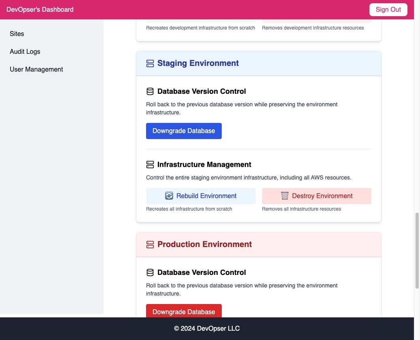Rebuild the staging environment
Screen dimensions: 420x340
coord(201,196)
